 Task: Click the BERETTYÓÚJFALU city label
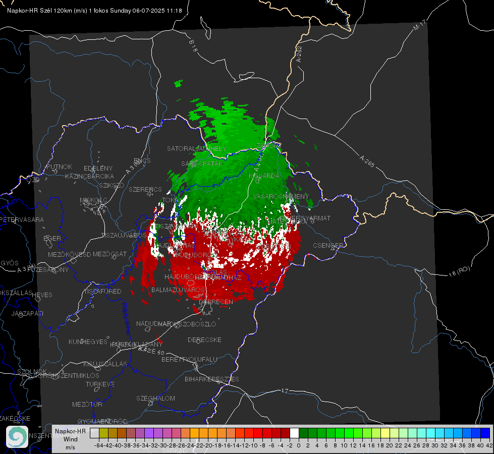point(189,360)
